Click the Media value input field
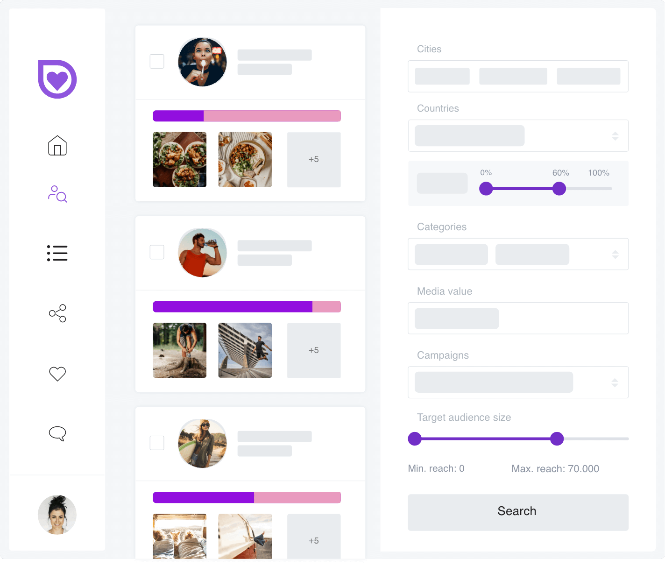The image size is (665, 566). [x=518, y=318]
